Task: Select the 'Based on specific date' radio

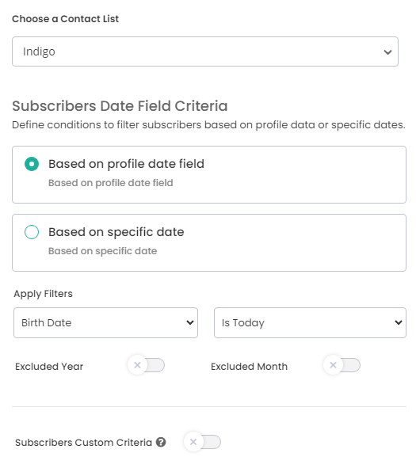Action: click(x=32, y=232)
